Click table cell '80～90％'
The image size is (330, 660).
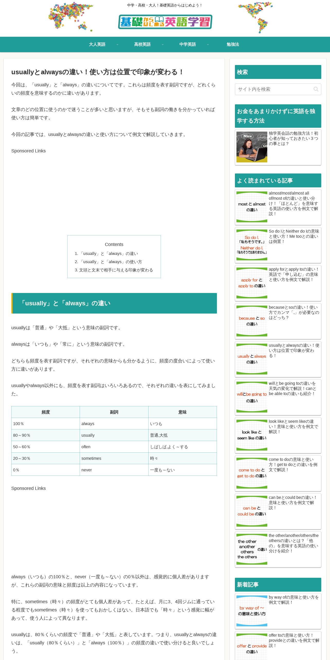[45, 435]
